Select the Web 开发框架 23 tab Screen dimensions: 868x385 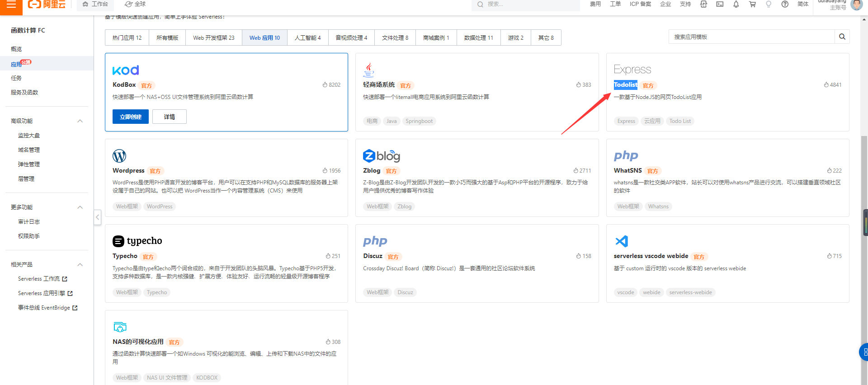click(x=214, y=38)
